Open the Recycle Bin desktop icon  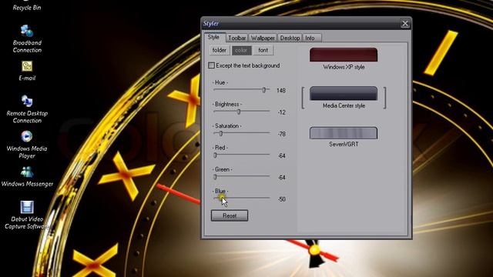tap(27, 5)
